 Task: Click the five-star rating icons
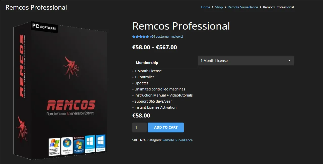click(141, 37)
